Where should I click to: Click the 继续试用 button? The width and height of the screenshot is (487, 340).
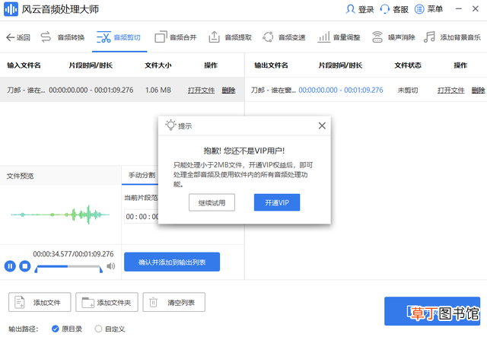pos(212,202)
